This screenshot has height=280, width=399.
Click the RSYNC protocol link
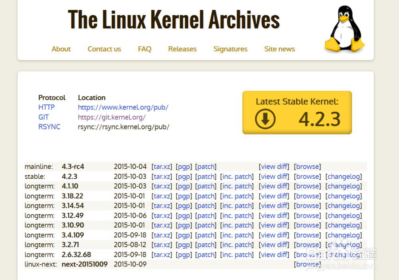(49, 127)
